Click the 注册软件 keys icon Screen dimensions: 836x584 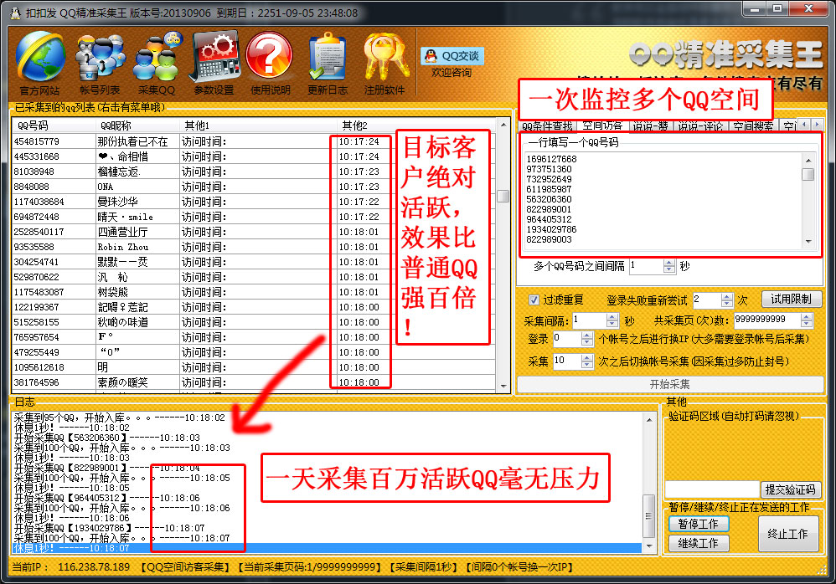point(384,63)
